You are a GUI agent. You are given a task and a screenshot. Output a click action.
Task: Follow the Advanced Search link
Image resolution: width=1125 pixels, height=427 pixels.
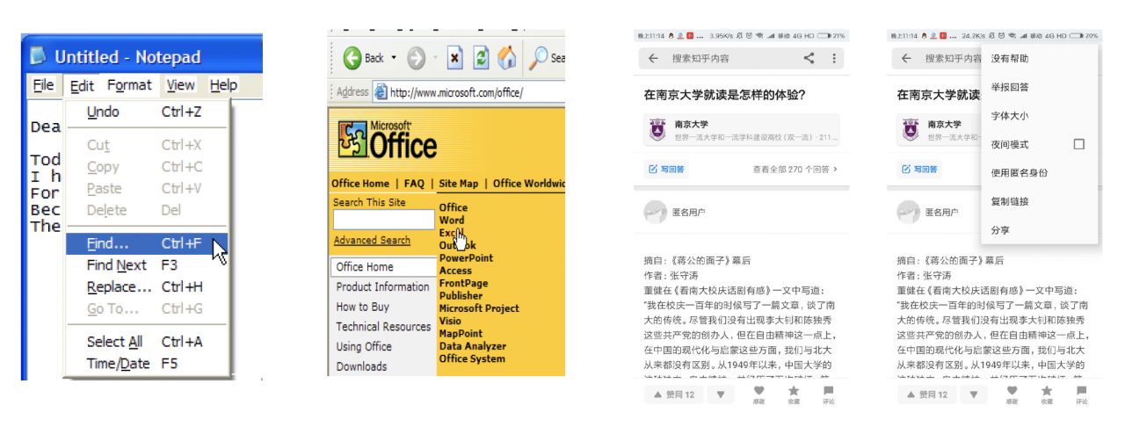(x=372, y=240)
